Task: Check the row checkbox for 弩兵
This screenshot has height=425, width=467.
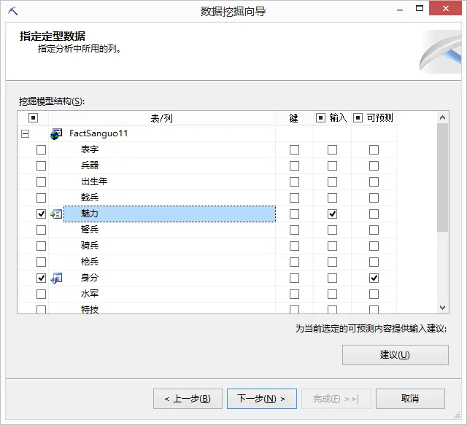Action: pos(41,230)
